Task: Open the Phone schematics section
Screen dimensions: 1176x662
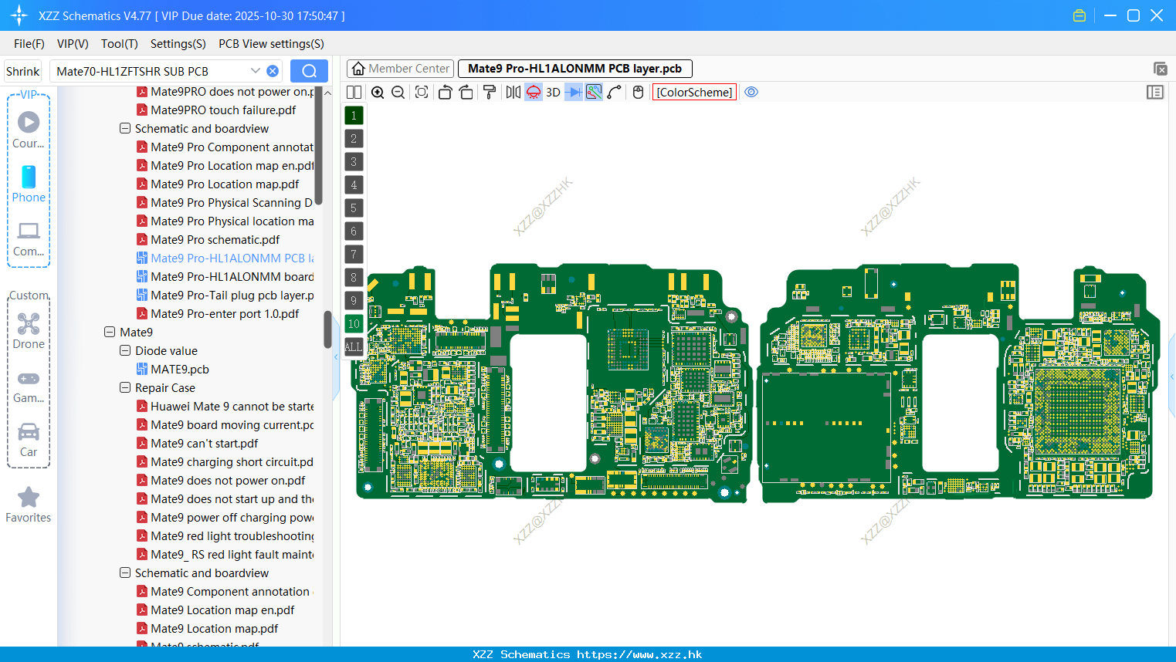Action: pyautogui.click(x=29, y=185)
